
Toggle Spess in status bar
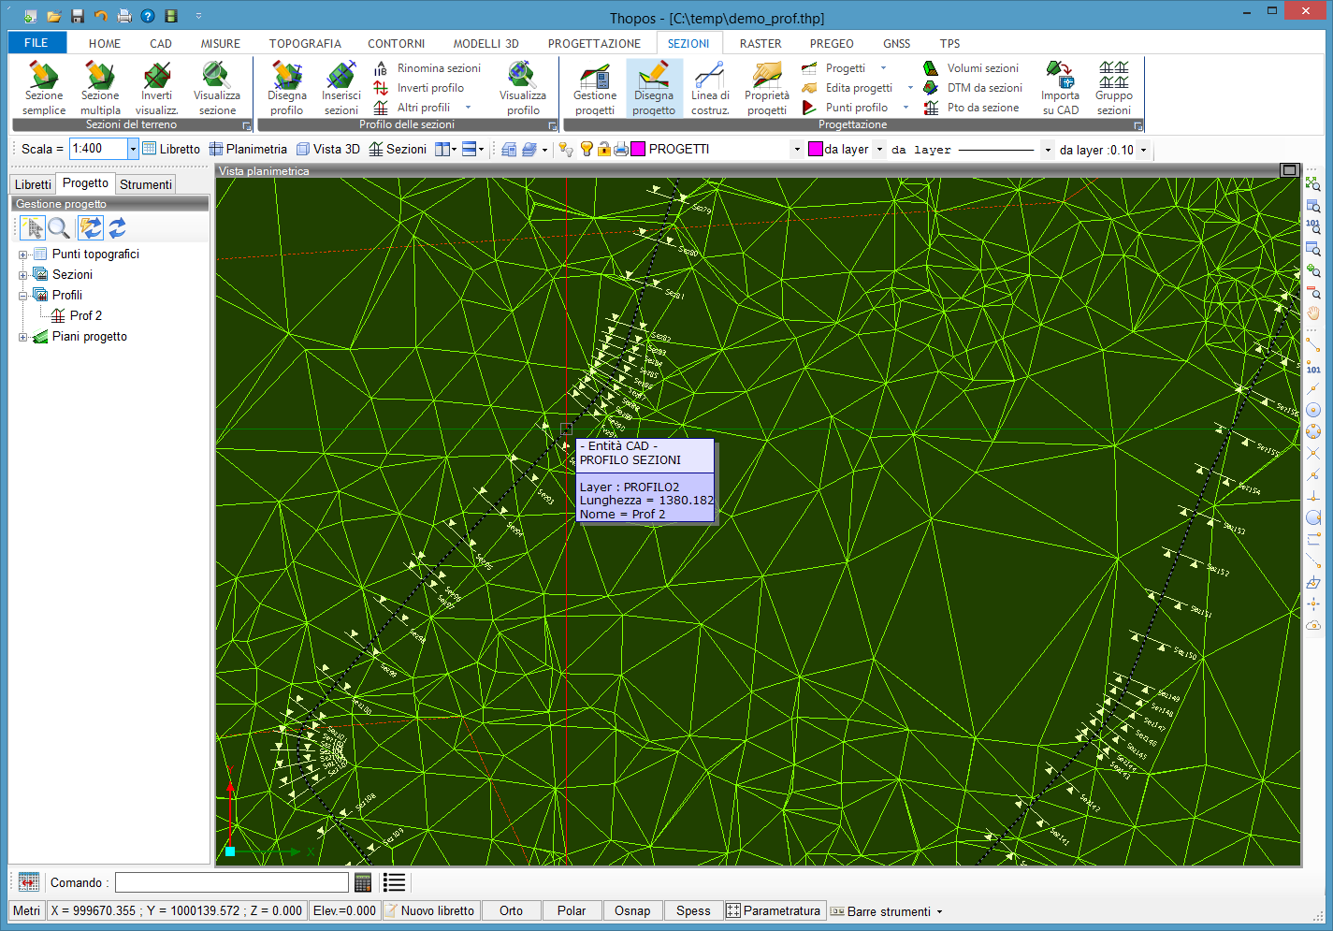(693, 910)
